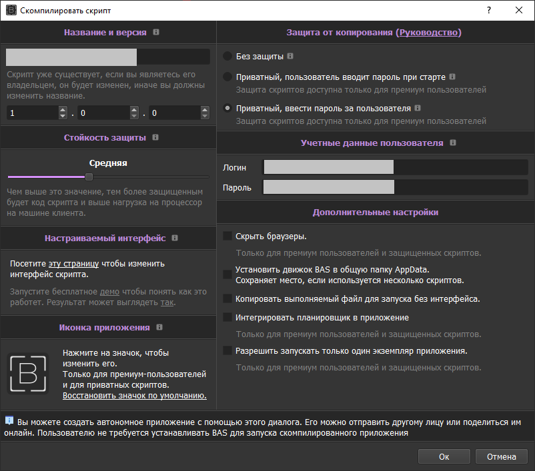This screenshot has width=535, height=471.
Task: Click info icon beside "Учетные данные пользователя"
Action: pos(452,142)
